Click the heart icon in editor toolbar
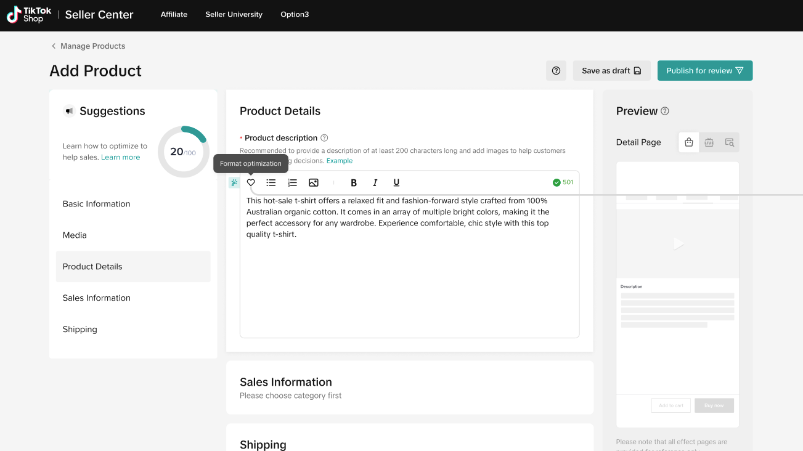This screenshot has width=803, height=451. click(251, 182)
